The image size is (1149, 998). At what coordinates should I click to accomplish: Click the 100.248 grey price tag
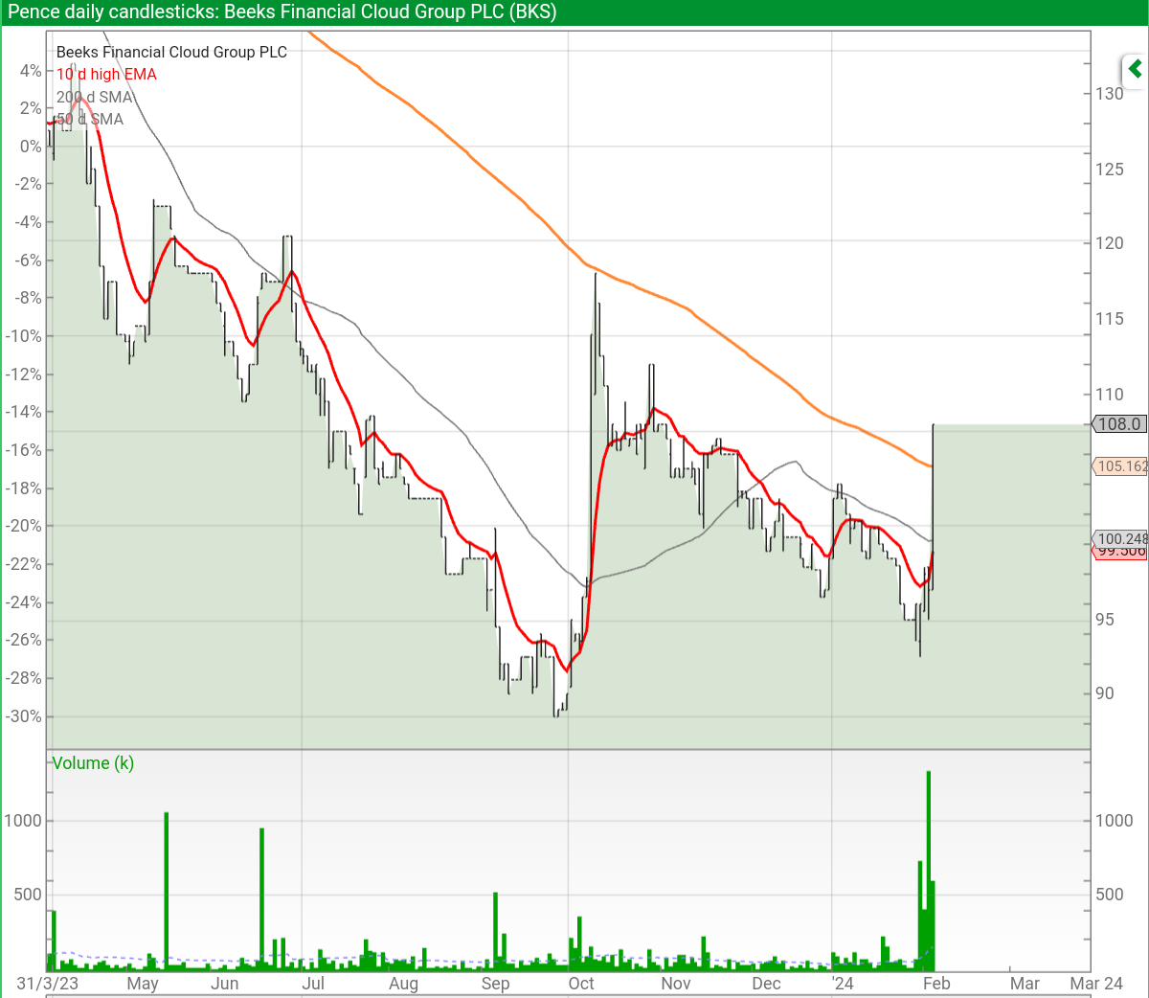tap(1121, 539)
